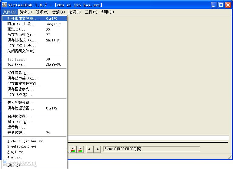The image size is (233, 169).
Task: Open 文件信息(I) from the menu
Action: pos(35,73)
